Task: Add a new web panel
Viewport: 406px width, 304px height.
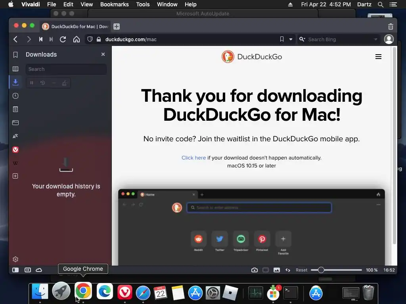Action: [x=15, y=176]
